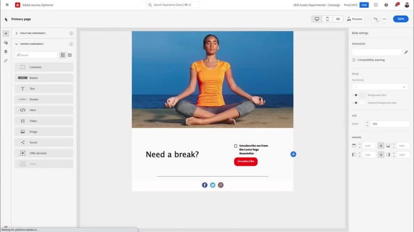Click the left margin value field
The height and width of the screenshot is (232, 414).
pyautogui.click(x=369, y=155)
